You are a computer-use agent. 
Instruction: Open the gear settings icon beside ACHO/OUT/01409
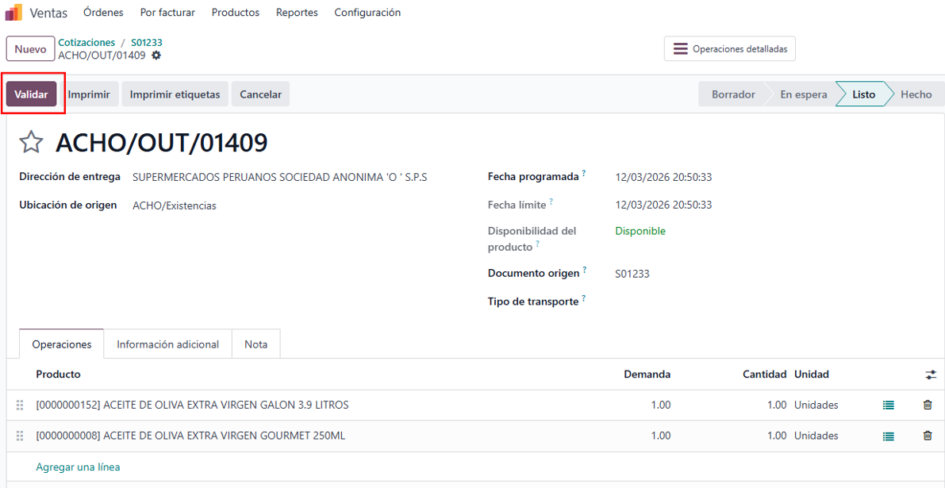pos(156,56)
